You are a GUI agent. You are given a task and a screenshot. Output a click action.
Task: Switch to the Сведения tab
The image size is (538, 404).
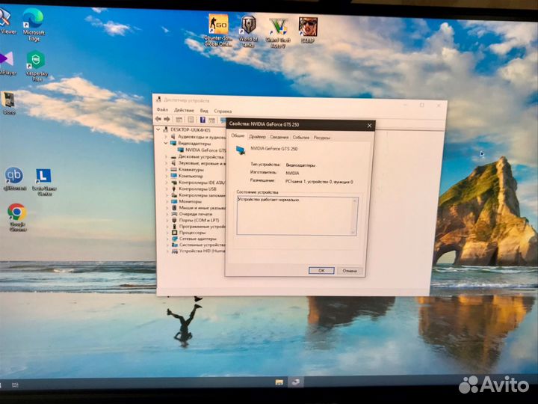tap(279, 137)
